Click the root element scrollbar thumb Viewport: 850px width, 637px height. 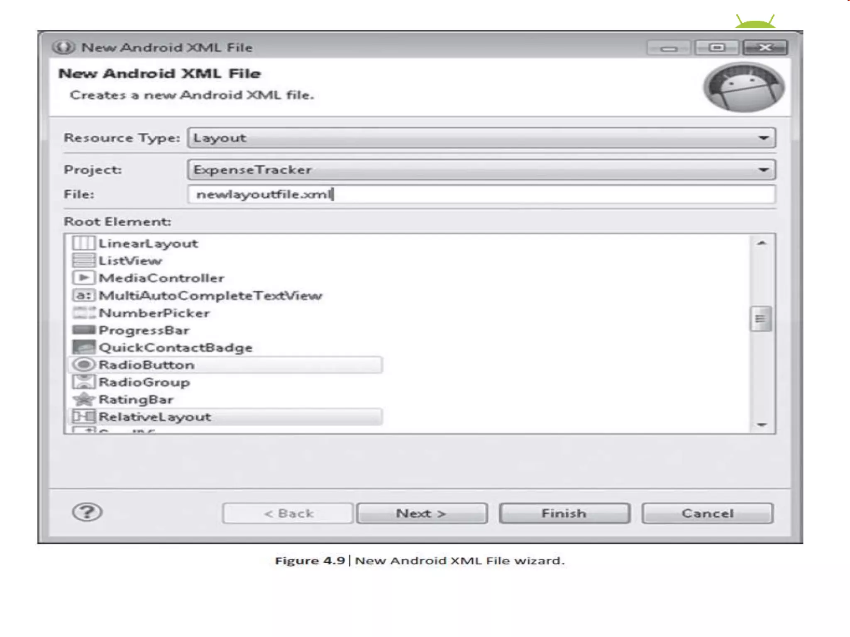(760, 318)
